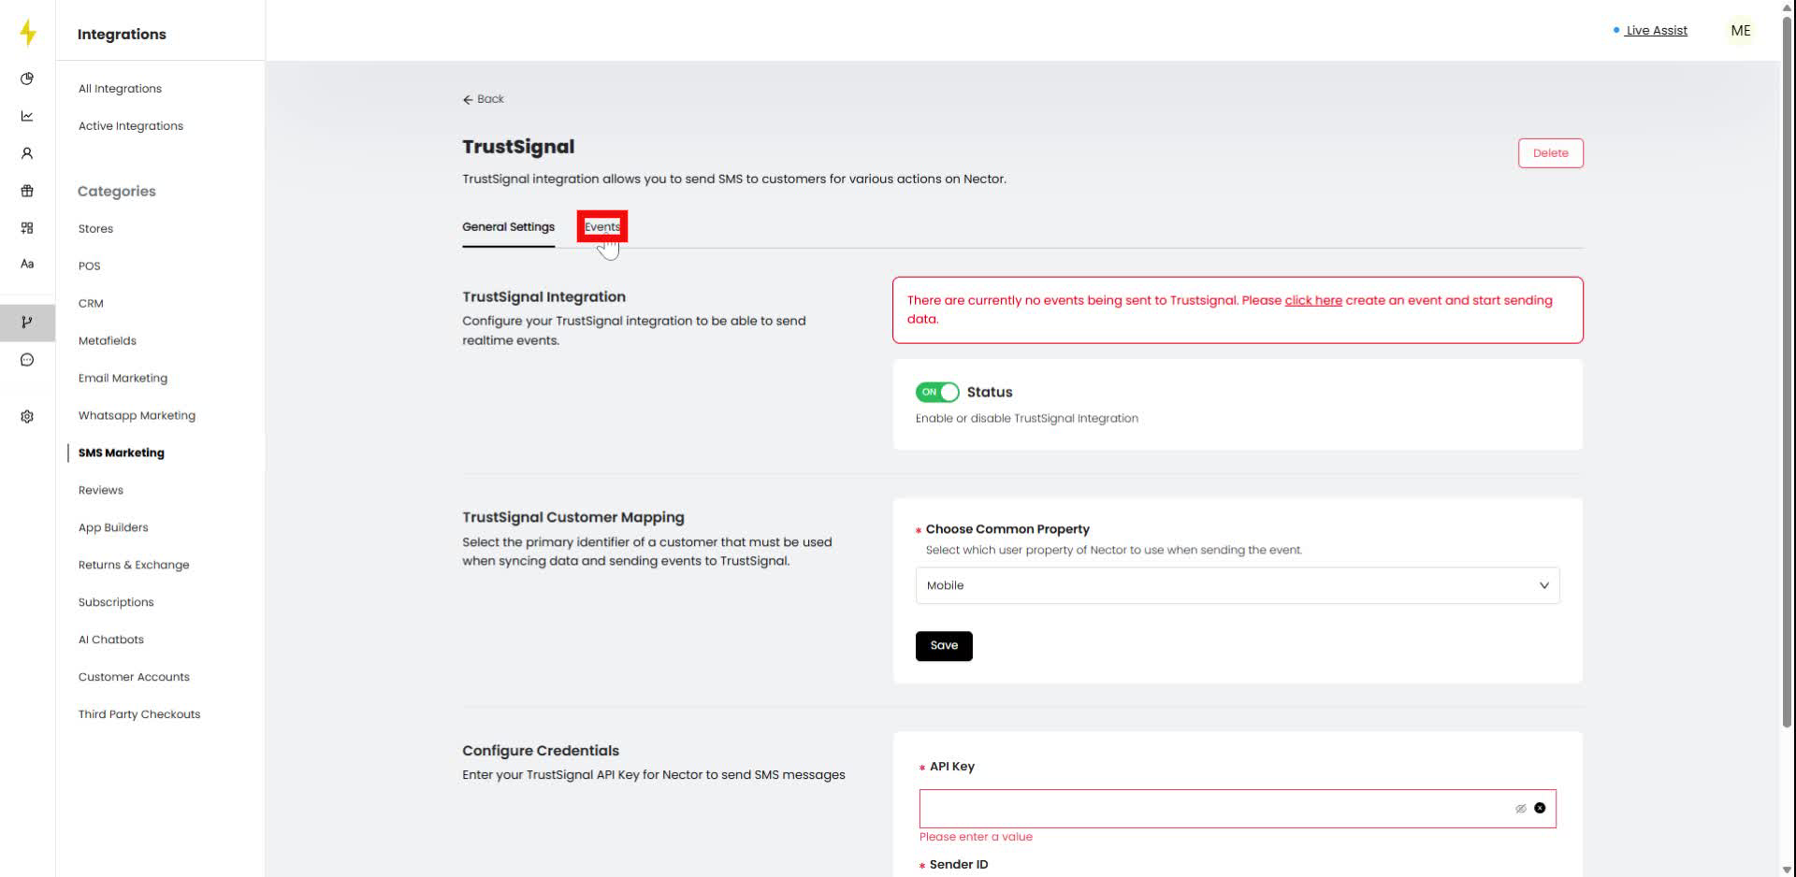
Task: Open the Choose Common Property dropdown showing Mobile
Action: pos(1237,585)
